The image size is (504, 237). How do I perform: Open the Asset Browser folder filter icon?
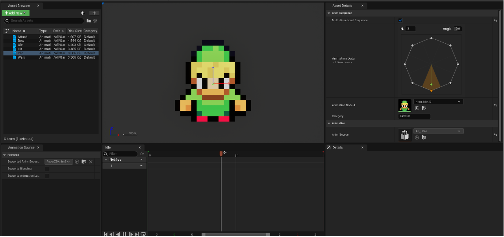89,21
